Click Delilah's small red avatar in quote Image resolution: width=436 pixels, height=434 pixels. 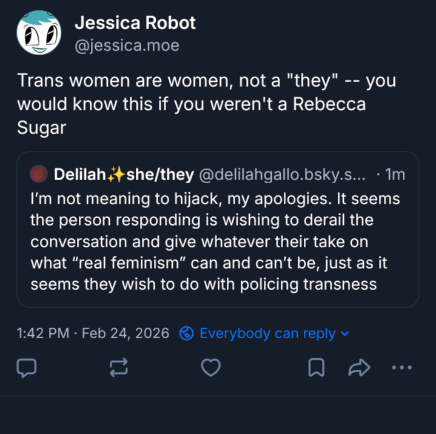39,175
